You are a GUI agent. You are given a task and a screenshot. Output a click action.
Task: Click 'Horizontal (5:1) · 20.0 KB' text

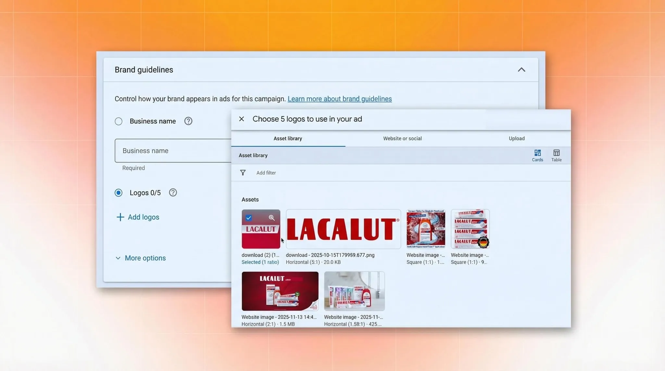tap(313, 262)
